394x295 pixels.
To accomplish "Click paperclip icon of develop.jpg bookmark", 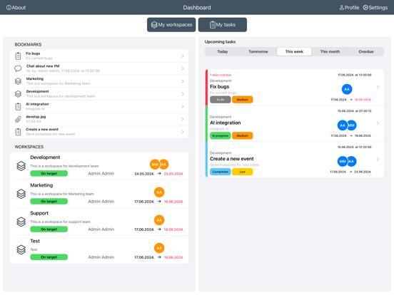I will (18, 119).
